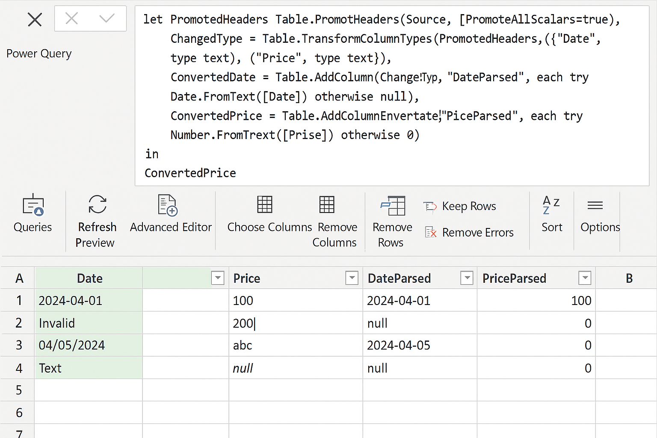Click the PriceParsed '0' cell in row 3
This screenshot has height=438, width=657.
click(x=536, y=345)
